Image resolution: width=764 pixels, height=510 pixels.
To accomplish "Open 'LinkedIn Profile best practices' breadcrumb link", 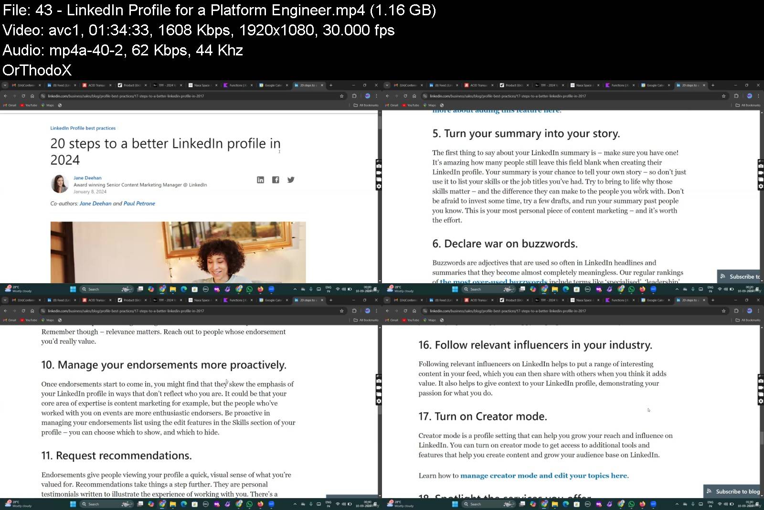I will (x=83, y=128).
